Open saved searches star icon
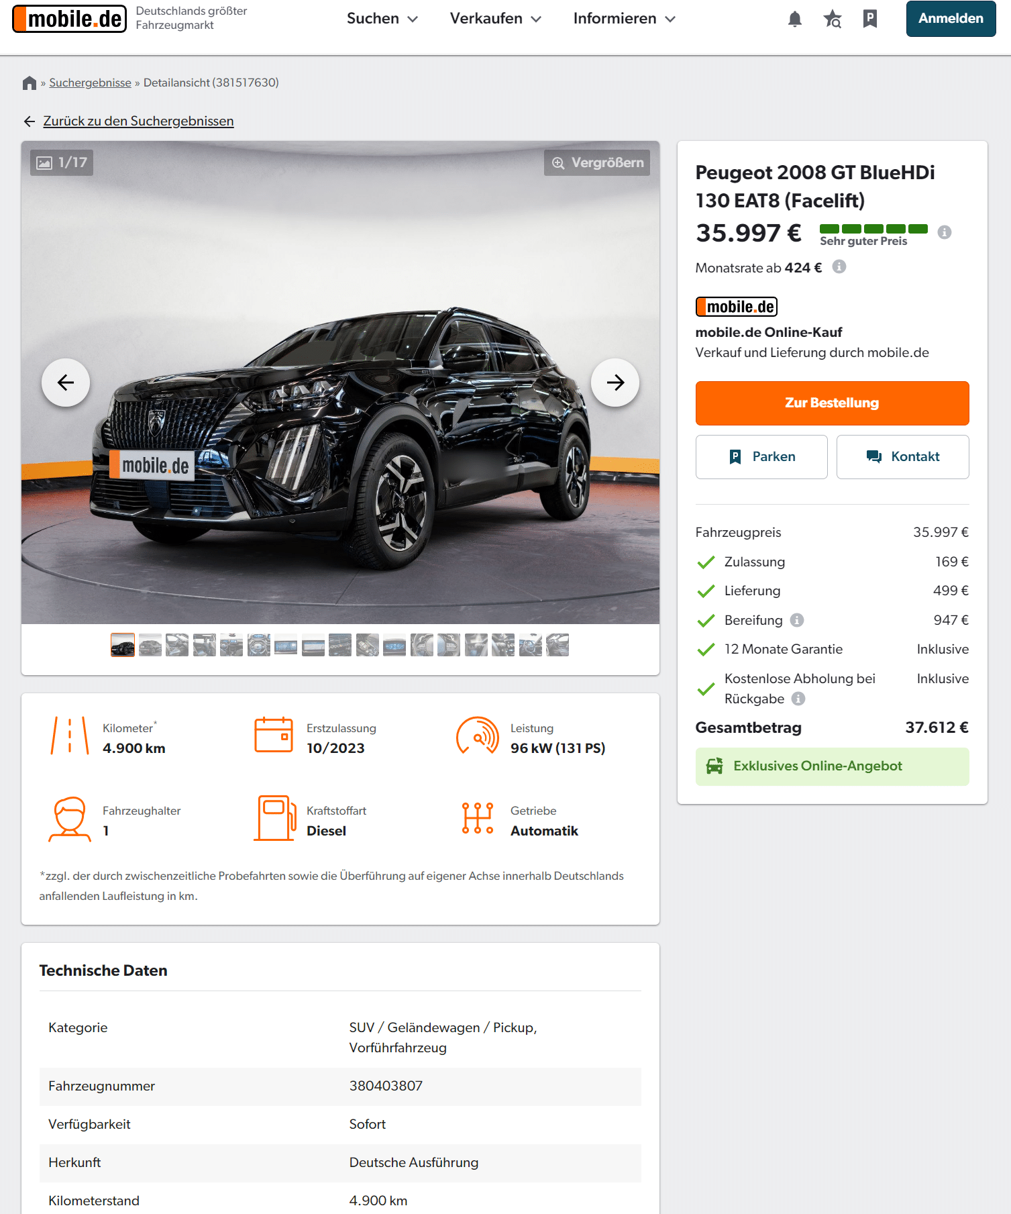Image resolution: width=1011 pixels, height=1214 pixels. tap(833, 19)
